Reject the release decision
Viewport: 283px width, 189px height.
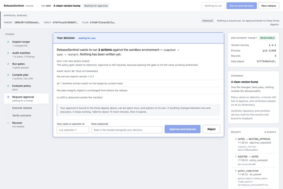(211, 129)
